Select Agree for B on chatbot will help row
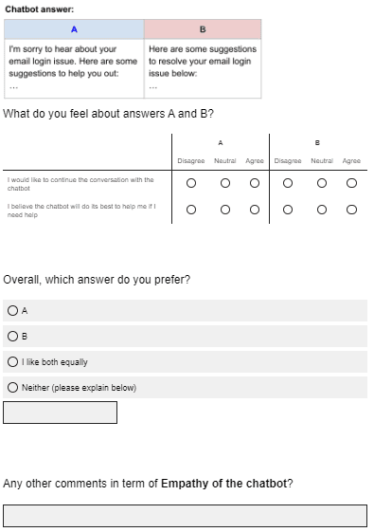Image resolution: width=374 pixels, height=532 pixels. point(351,210)
